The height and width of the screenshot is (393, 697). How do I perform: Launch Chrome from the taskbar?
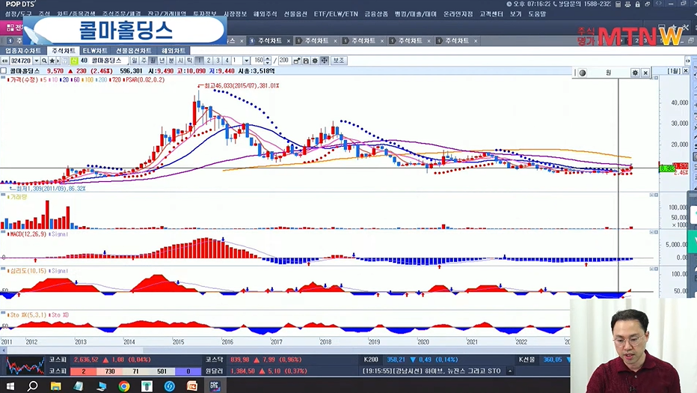click(x=124, y=386)
